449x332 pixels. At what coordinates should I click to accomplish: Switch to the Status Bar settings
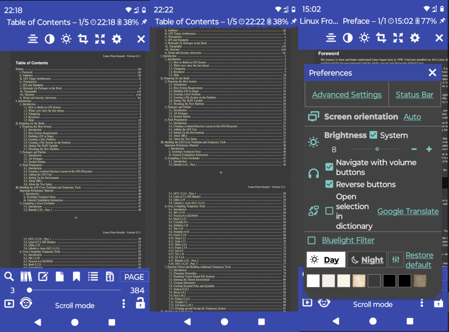[x=414, y=95]
